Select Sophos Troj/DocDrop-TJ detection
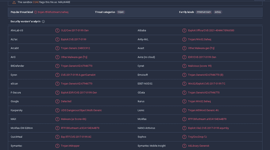The image size is (270, 150). (x=197, y=137)
